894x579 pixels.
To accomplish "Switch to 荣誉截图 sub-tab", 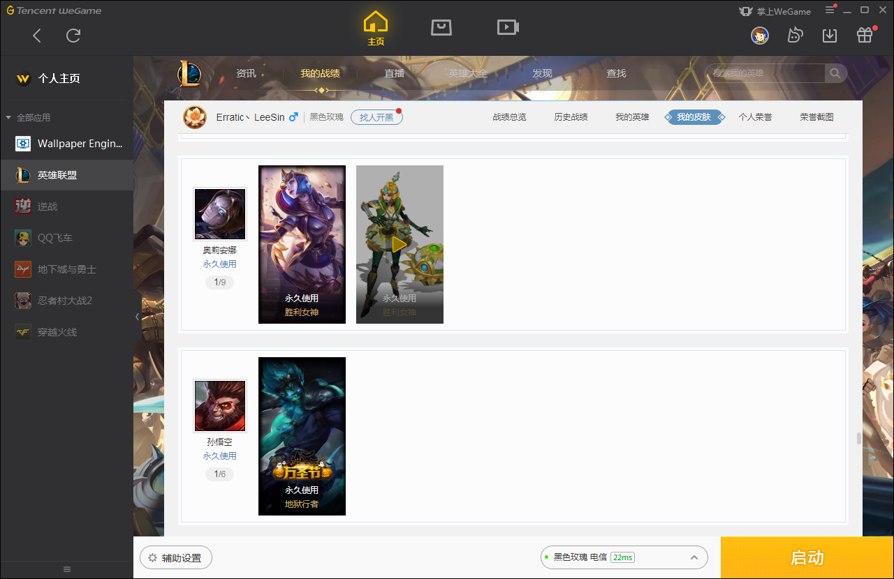I will tap(816, 117).
